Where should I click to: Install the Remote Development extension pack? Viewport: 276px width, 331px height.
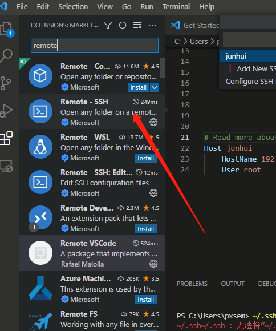click(x=146, y=229)
